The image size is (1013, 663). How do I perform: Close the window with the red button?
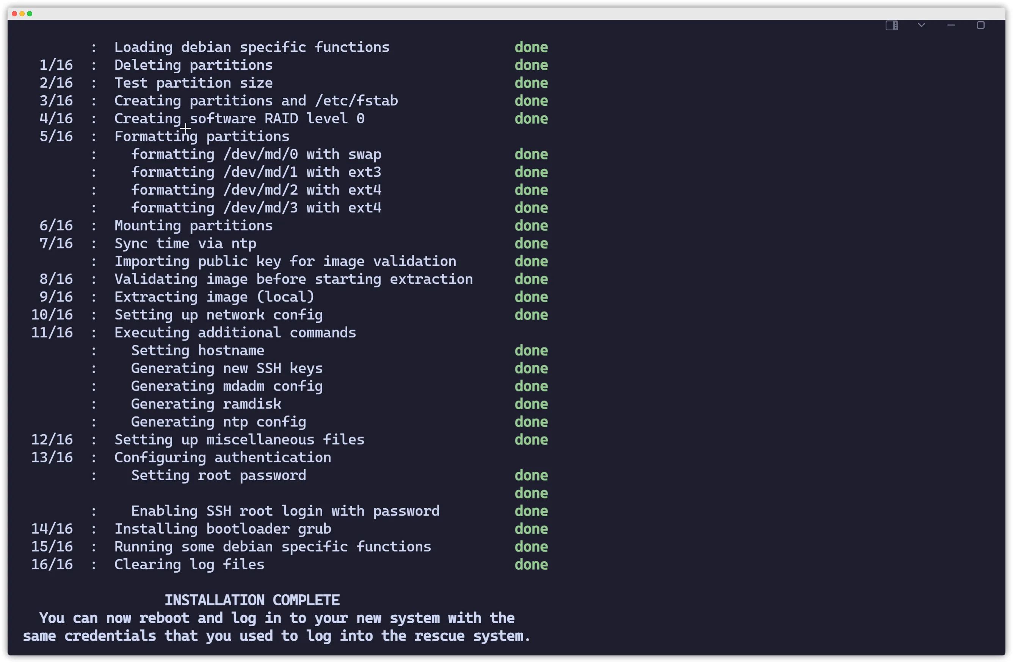[14, 14]
